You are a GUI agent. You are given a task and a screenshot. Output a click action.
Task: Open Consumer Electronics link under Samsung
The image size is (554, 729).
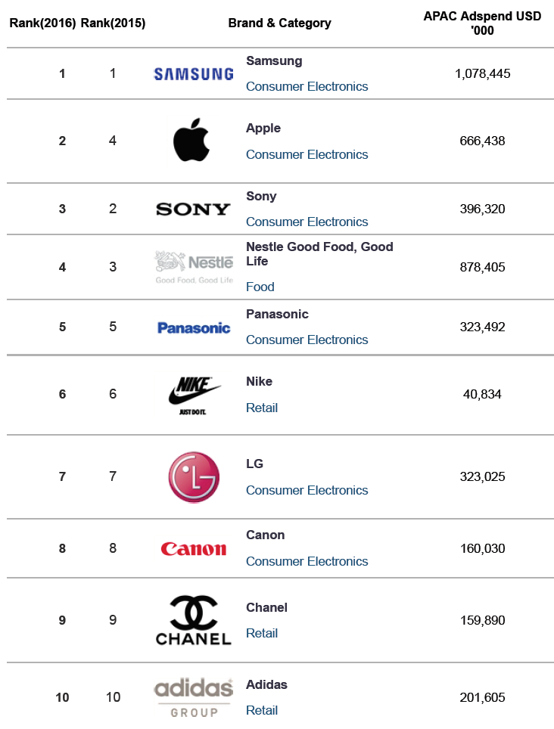pos(307,86)
